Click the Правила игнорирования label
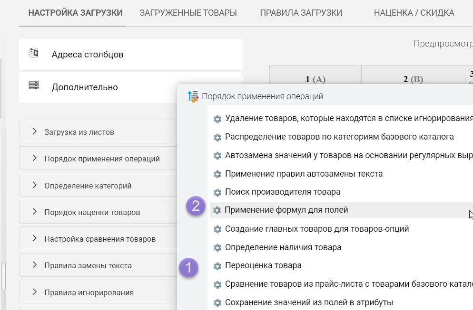This screenshot has width=473, height=310. [89, 292]
